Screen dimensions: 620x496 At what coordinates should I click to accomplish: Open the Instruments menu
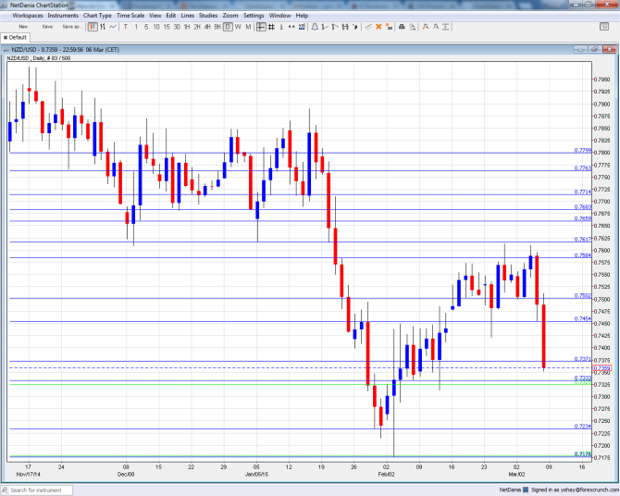[63, 16]
